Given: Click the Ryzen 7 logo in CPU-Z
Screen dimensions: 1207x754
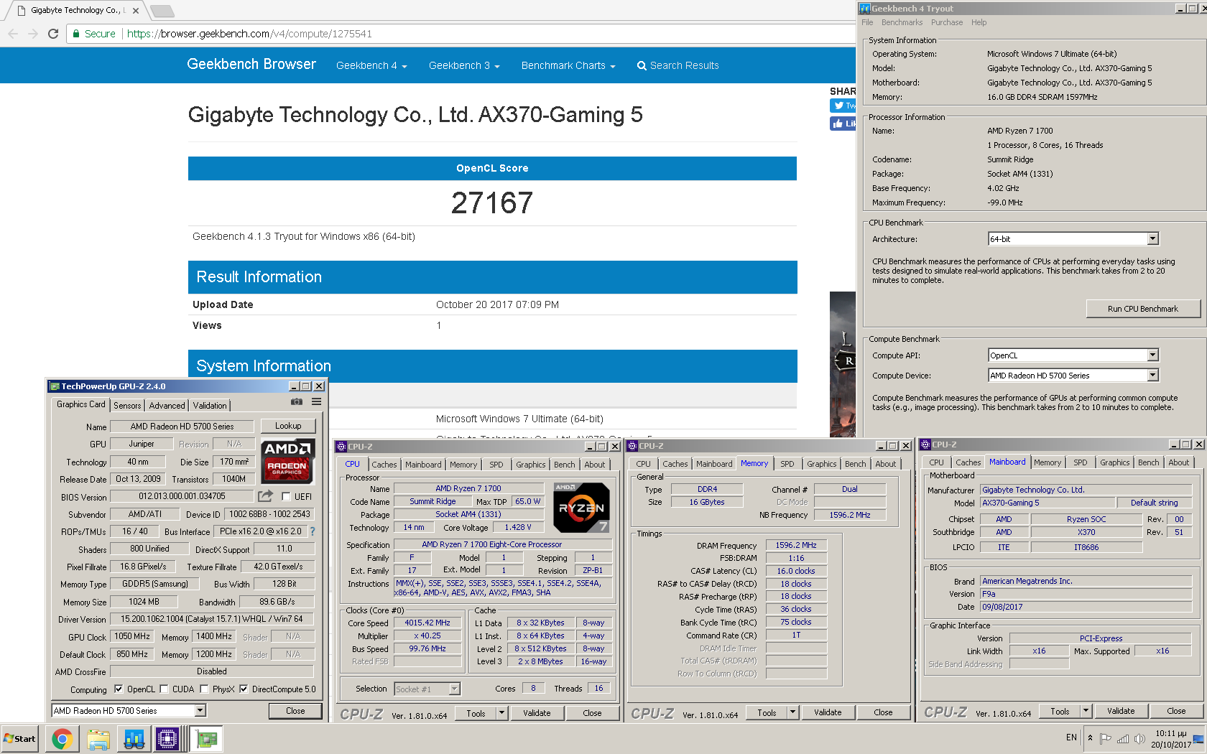Looking at the screenshot, I should click(x=581, y=507).
